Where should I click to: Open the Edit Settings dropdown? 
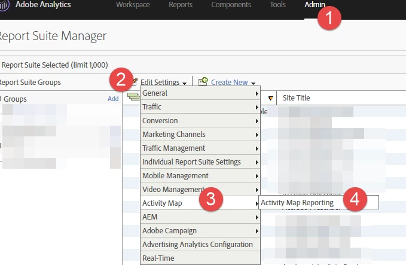163,83
